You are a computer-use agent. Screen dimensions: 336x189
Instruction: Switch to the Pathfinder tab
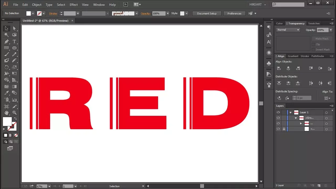(318, 56)
